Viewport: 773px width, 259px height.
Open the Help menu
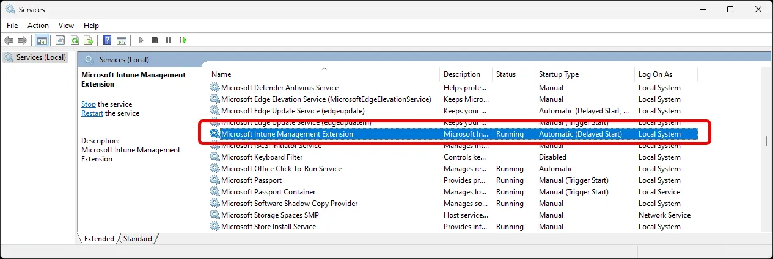[91, 26]
